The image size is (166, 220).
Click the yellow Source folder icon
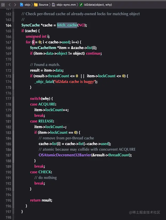[x=36, y=5]
